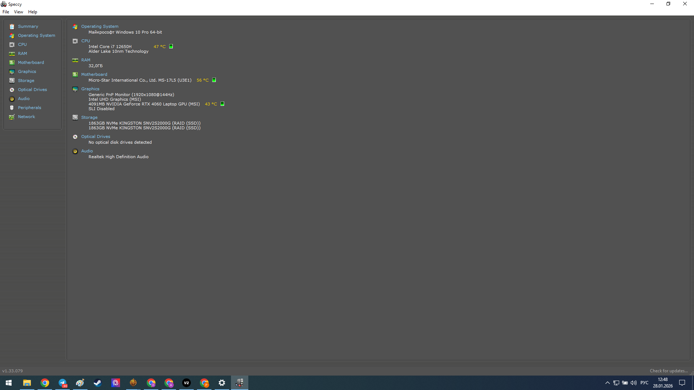Open the Help menu
Image resolution: width=694 pixels, height=390 pixels.
click(33, 12)
